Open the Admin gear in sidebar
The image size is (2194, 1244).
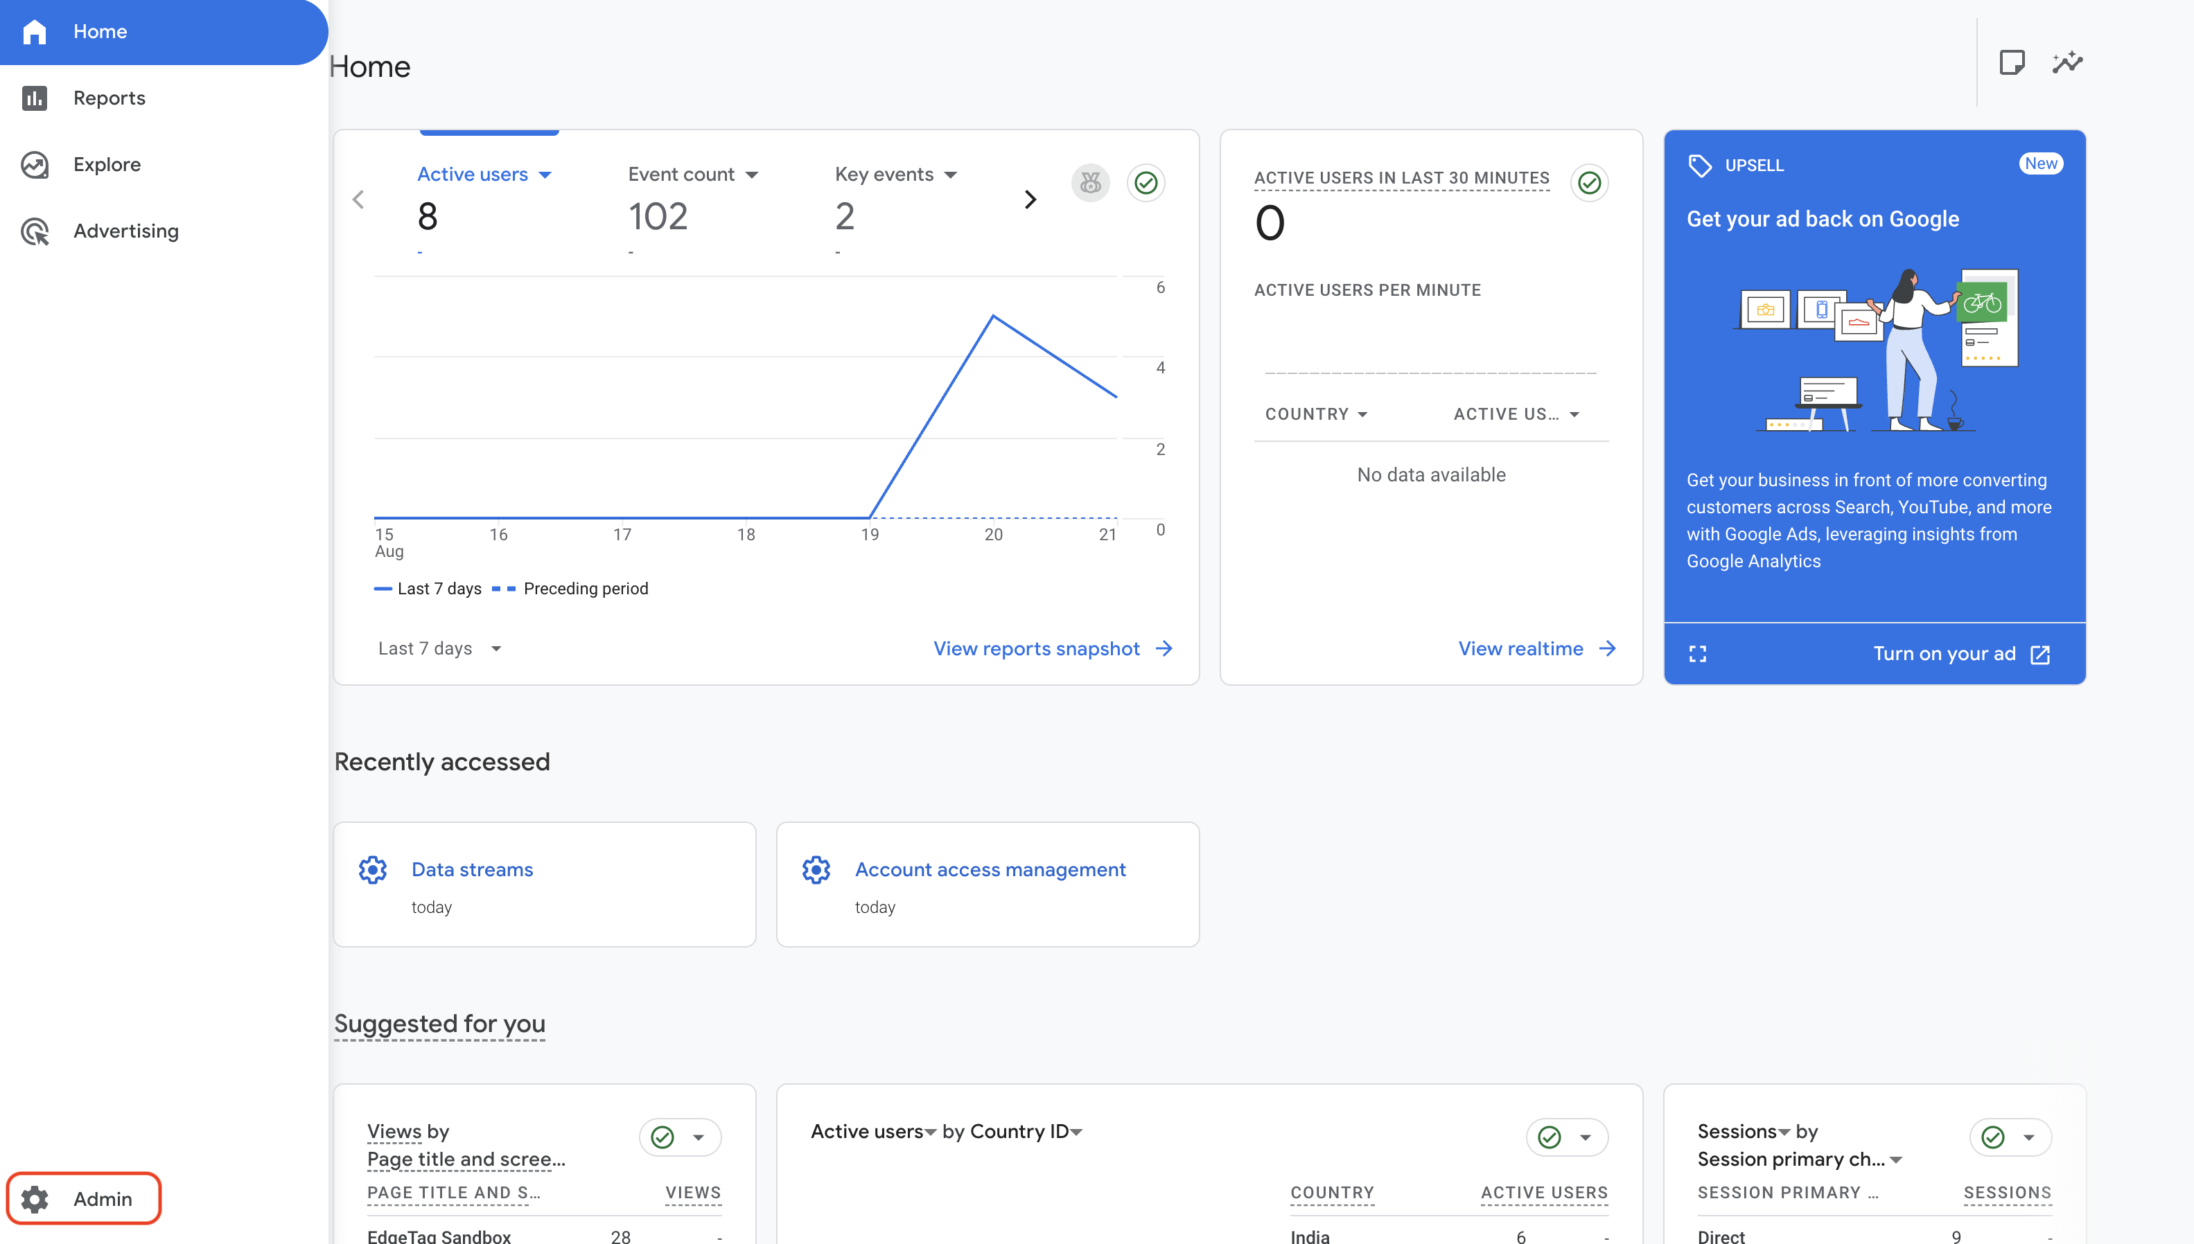35,1199
